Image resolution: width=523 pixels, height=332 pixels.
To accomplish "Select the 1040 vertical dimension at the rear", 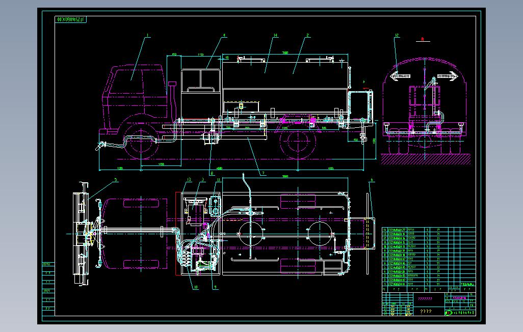I will tap(374, 142).
